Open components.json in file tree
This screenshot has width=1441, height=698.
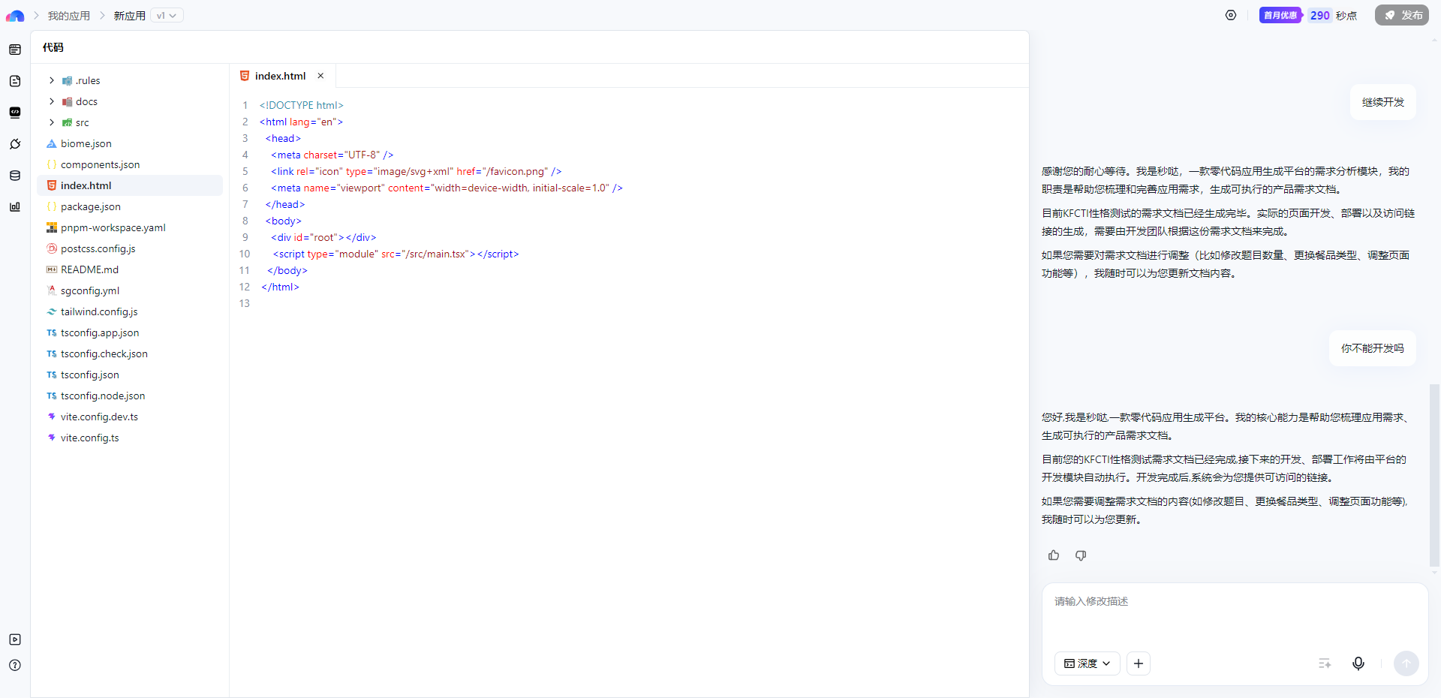[x=130, y=164]
